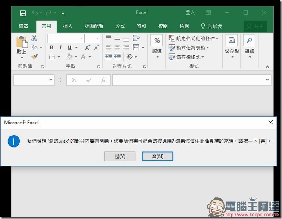Click the percent 數值 number format icon
This screenshot has width=282, height=219.
[x=157, y=40]
